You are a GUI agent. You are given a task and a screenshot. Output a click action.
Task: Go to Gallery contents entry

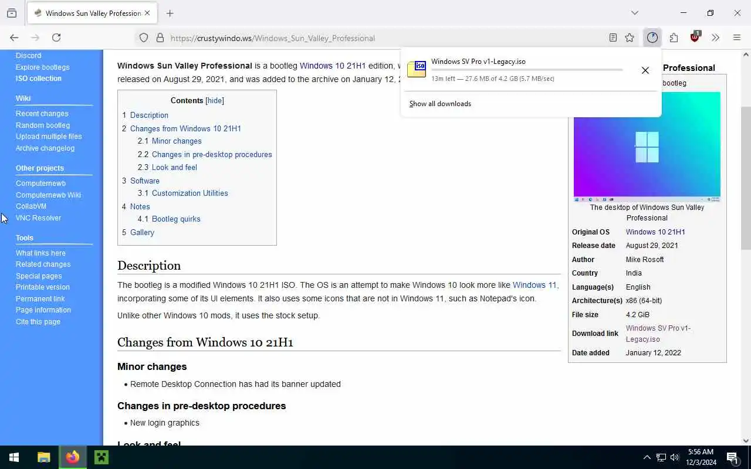coord(142,232)
